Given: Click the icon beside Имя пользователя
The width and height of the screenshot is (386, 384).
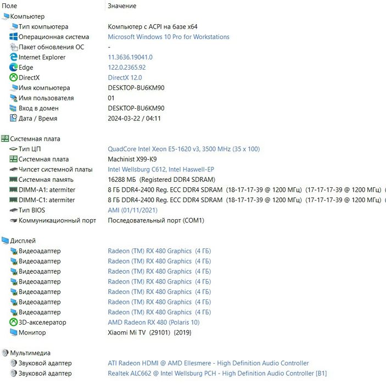Looking at the screenshot, I should pos(13,98).
